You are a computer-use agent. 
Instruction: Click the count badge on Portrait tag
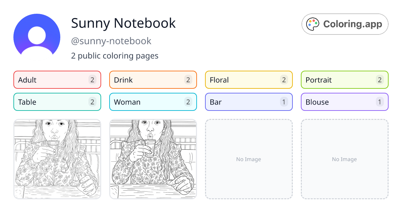click(380, 80)
